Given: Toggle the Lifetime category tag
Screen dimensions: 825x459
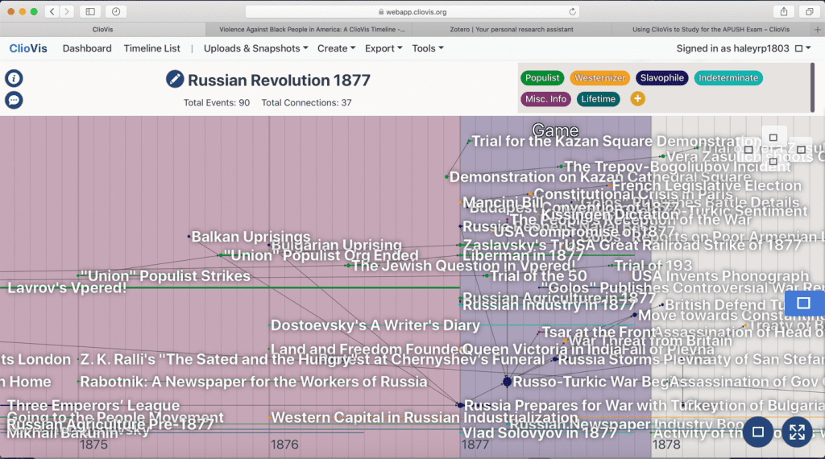Looking at the screenshot, I should click(x=599, y=99).
